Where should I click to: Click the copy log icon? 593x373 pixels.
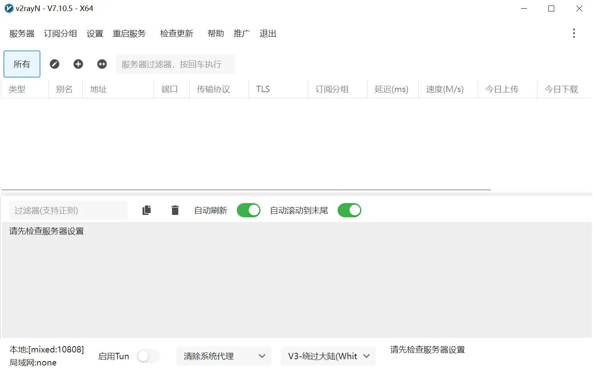[147, 210]
